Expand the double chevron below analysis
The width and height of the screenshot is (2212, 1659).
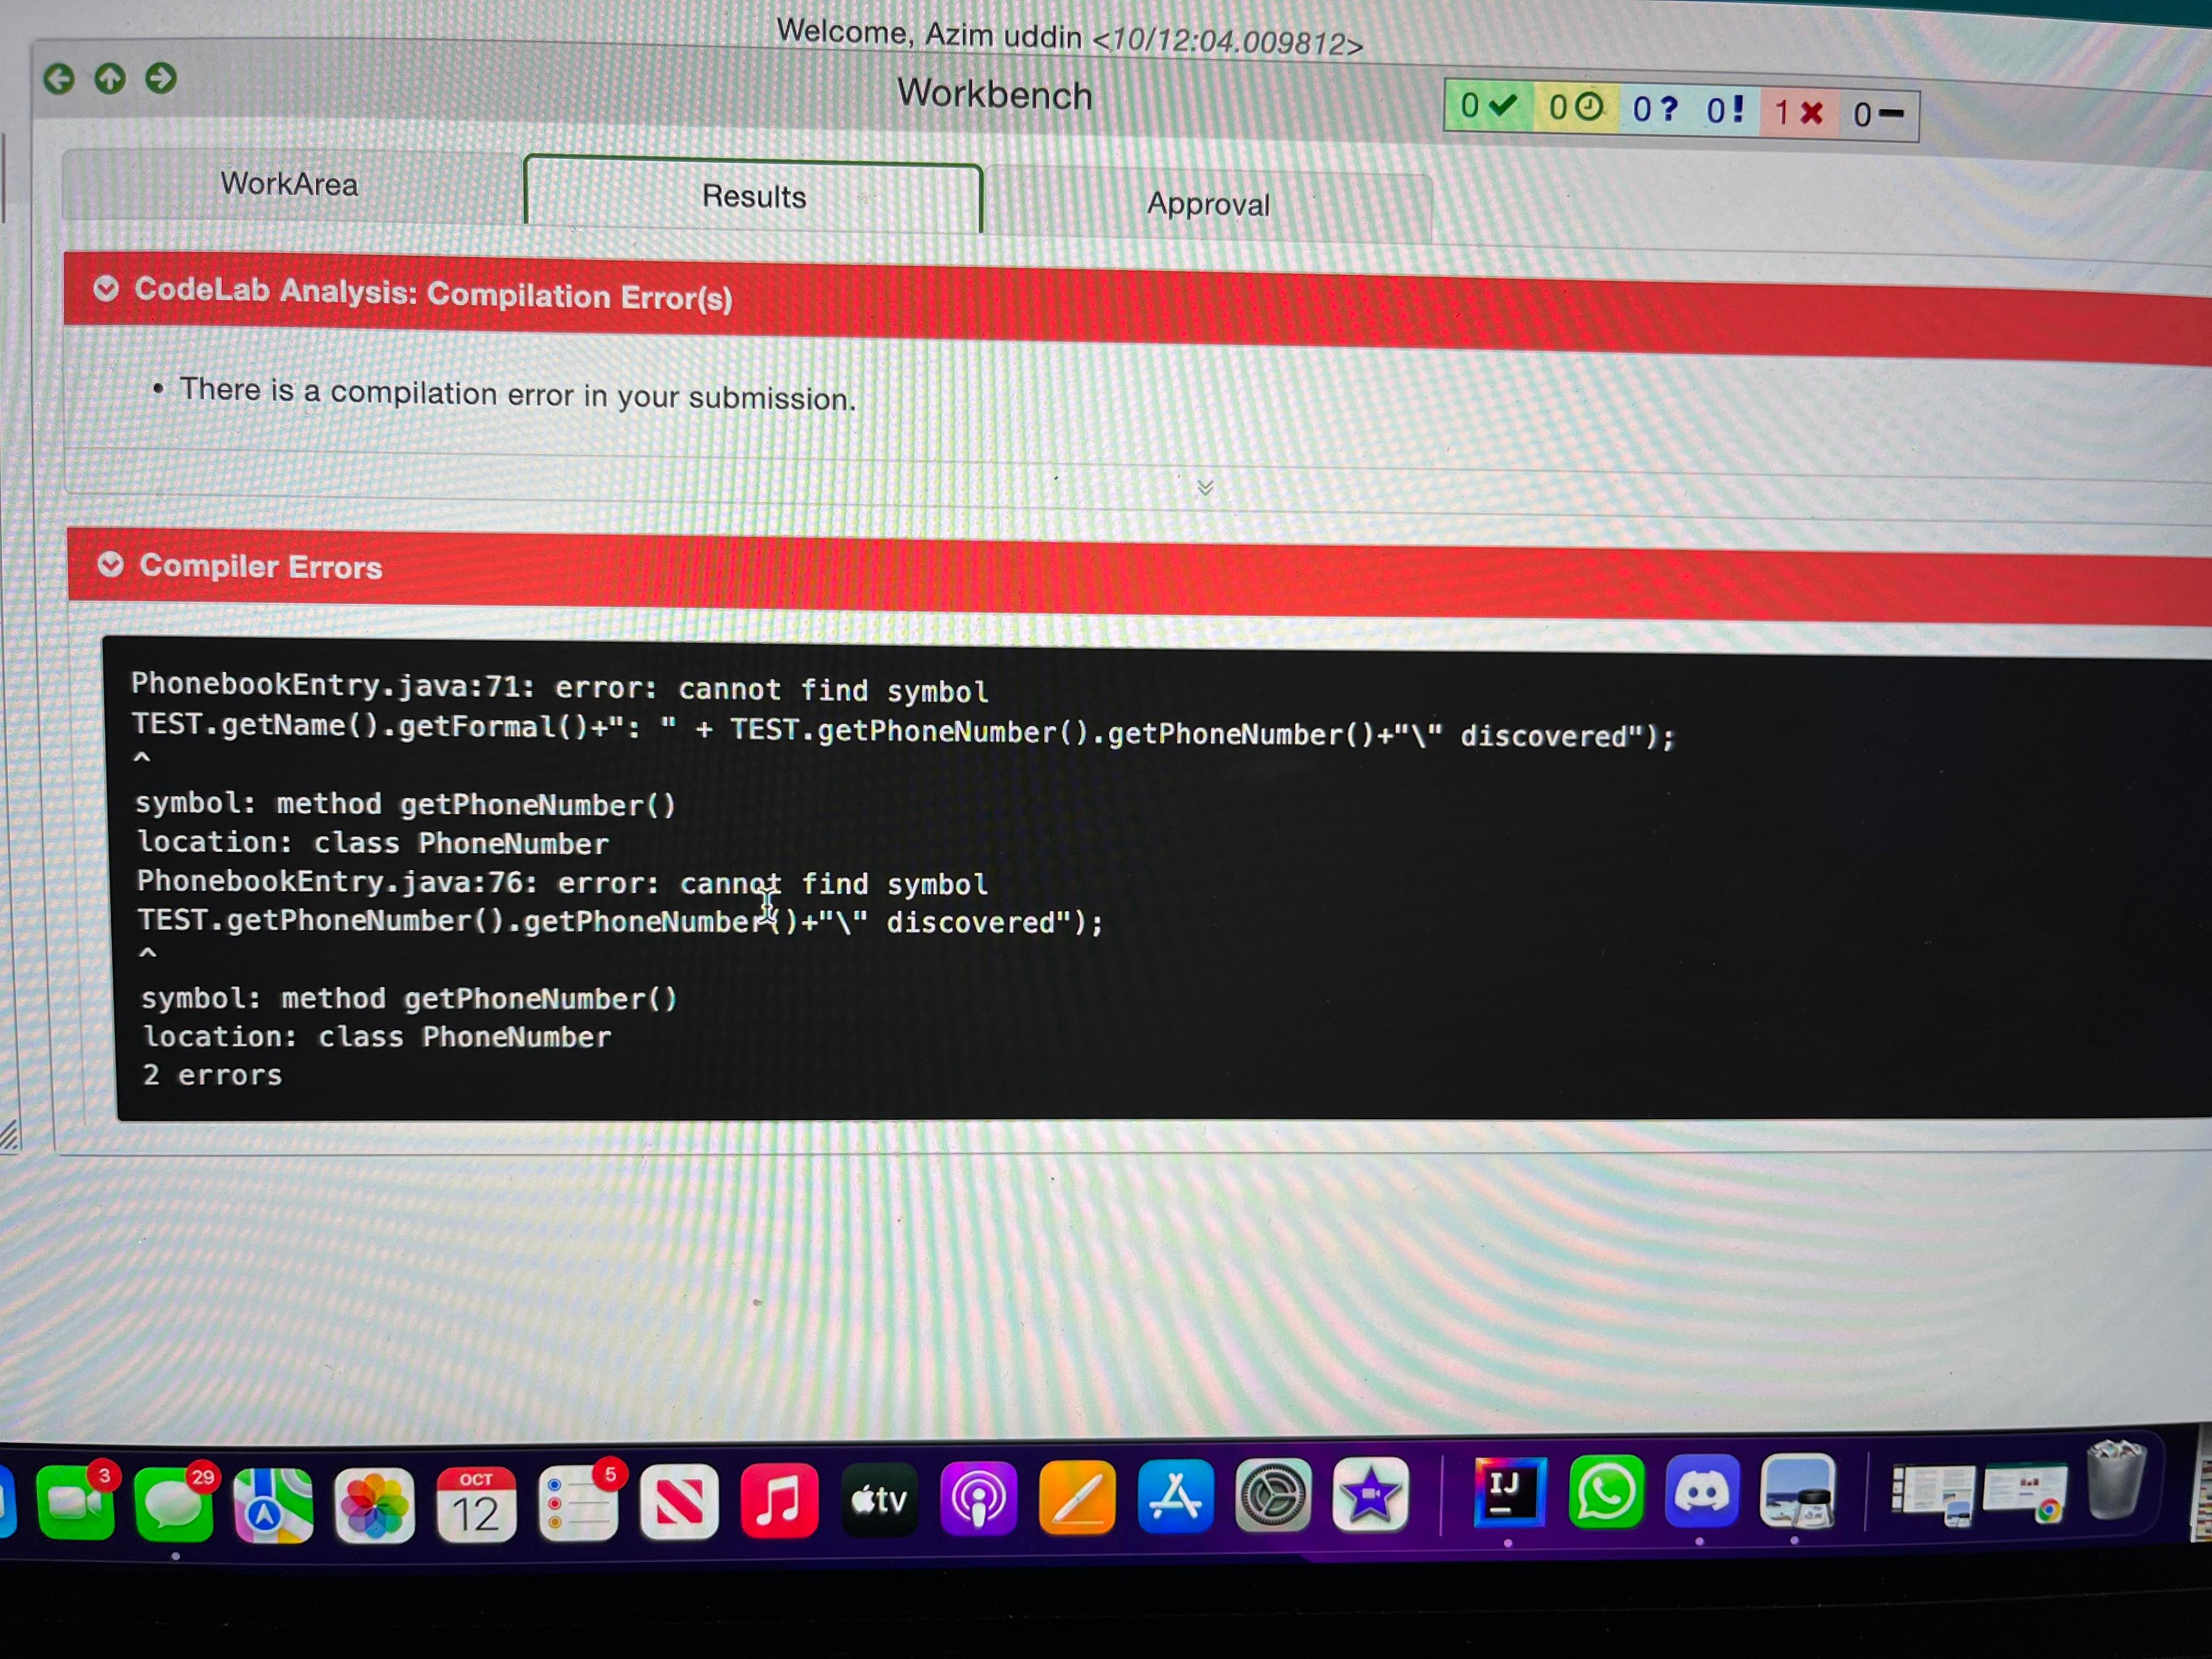click(1205, 488)
